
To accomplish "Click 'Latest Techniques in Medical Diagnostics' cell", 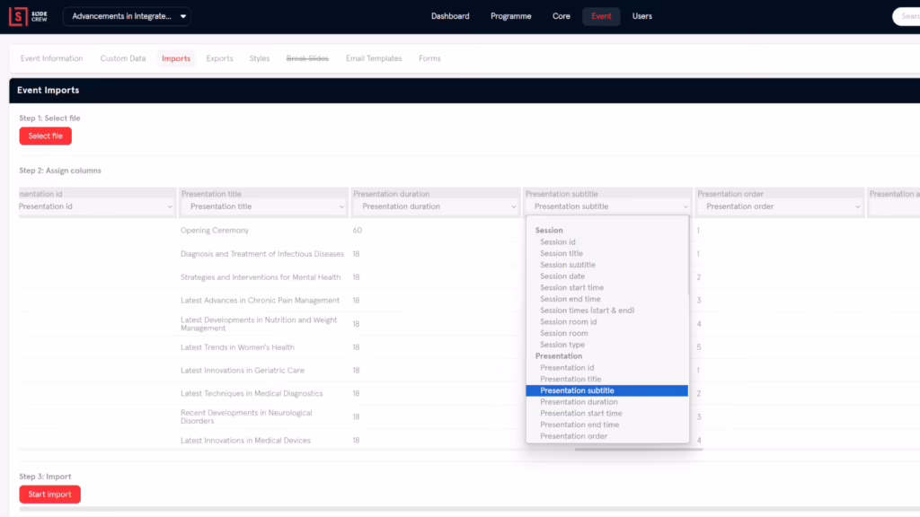I will pos(252,393).
